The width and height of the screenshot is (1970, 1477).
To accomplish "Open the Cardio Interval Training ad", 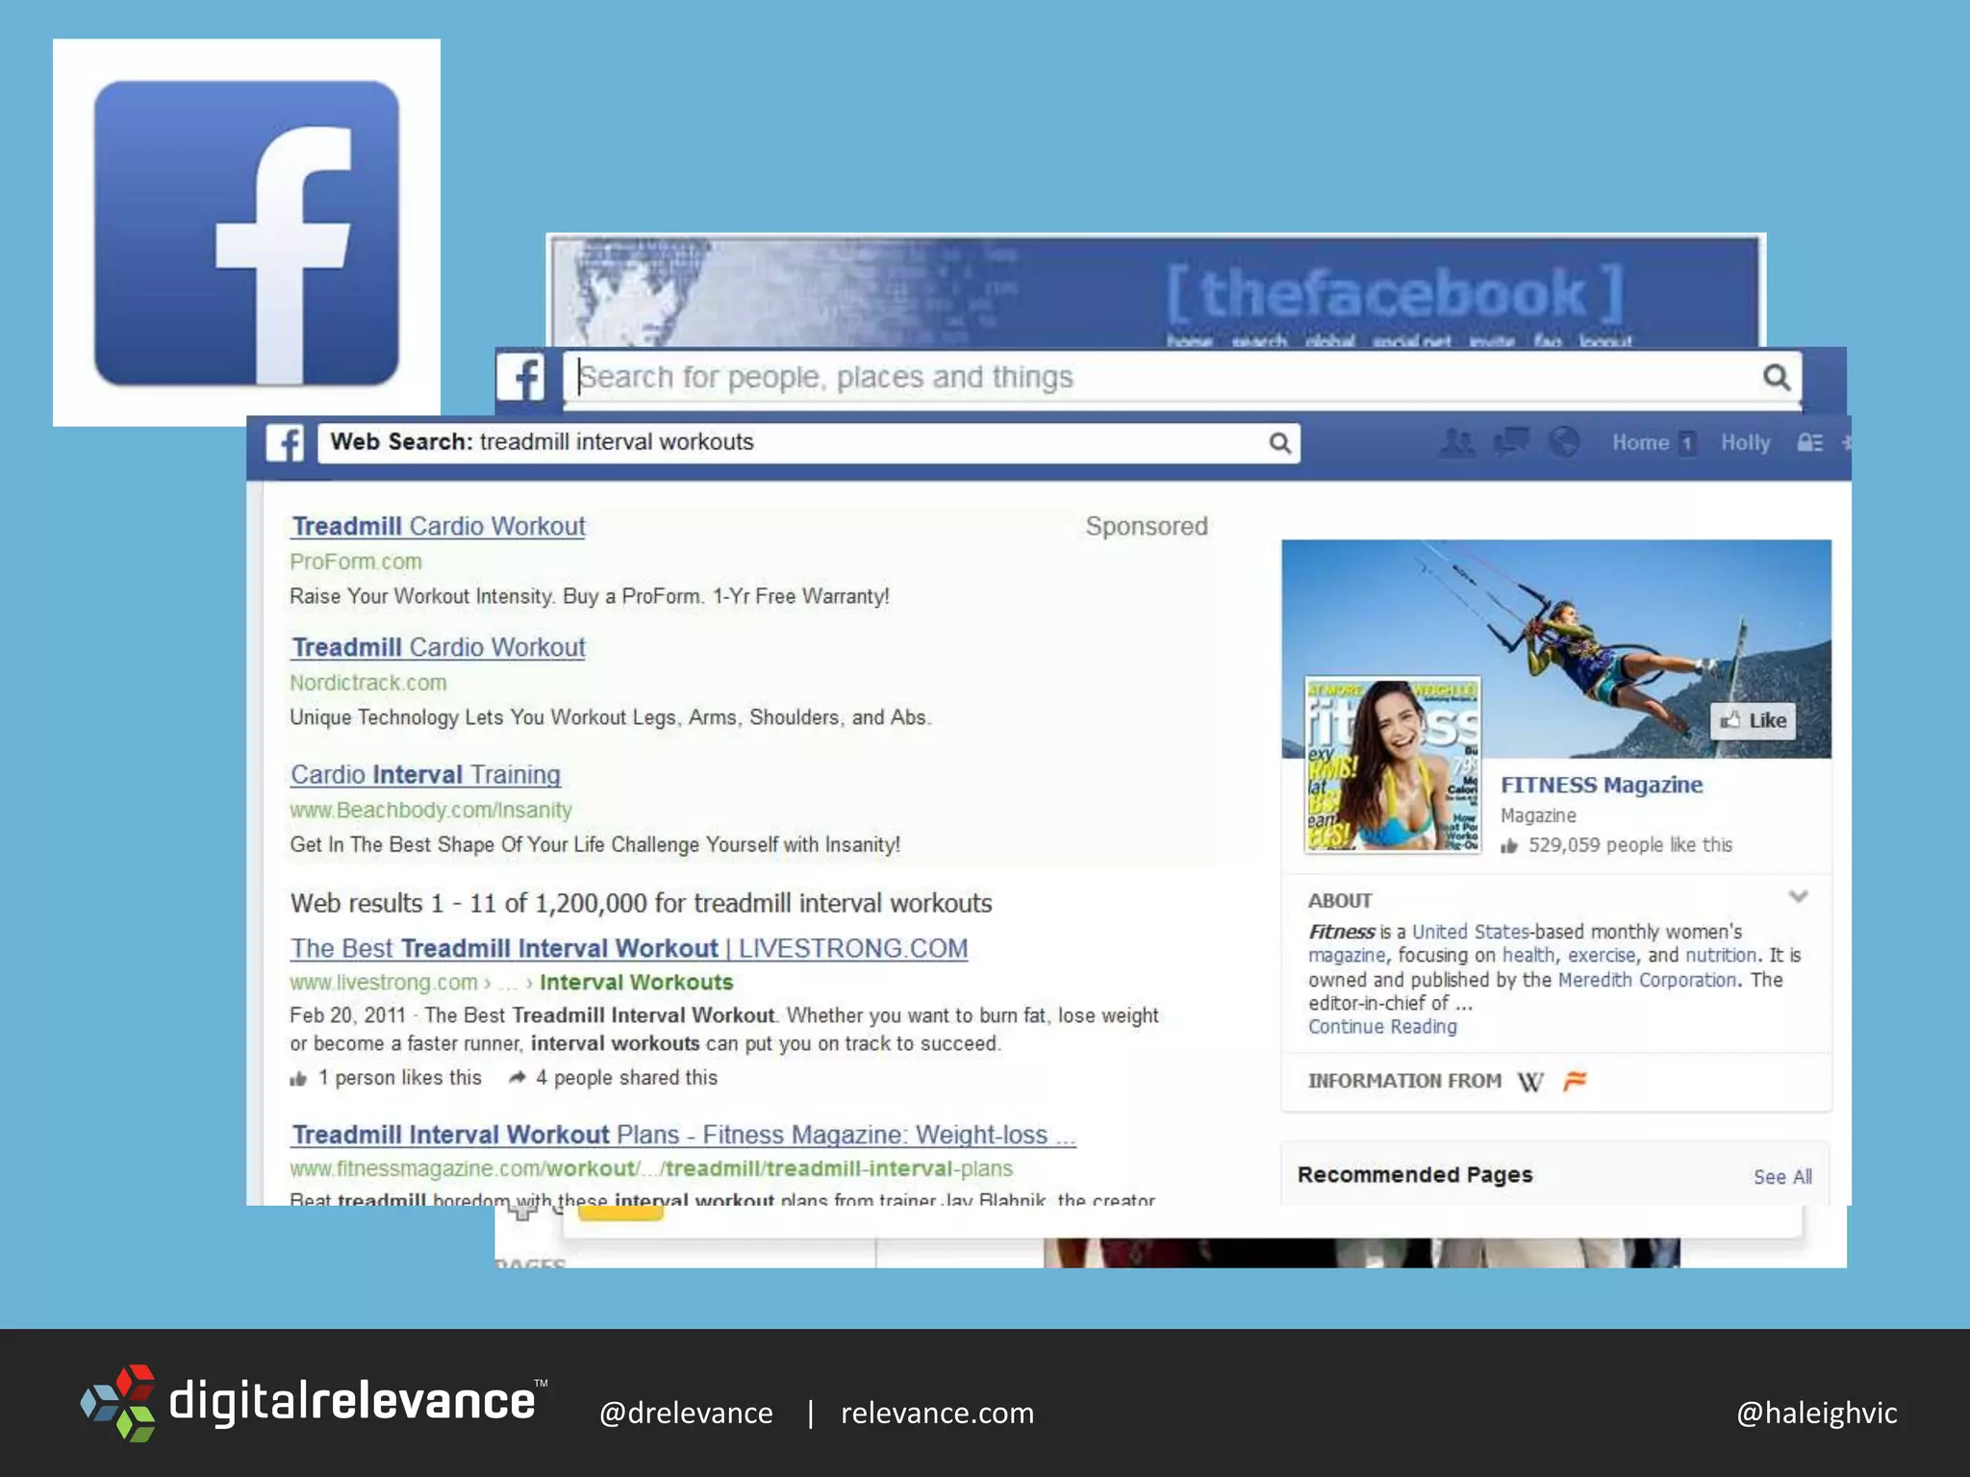I will tap(425, 774).
